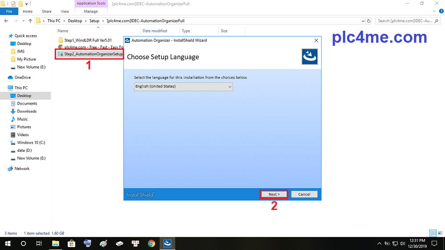Open the setup language dropdown
Screen dimensions: 445x250
[x=183, y=87]
